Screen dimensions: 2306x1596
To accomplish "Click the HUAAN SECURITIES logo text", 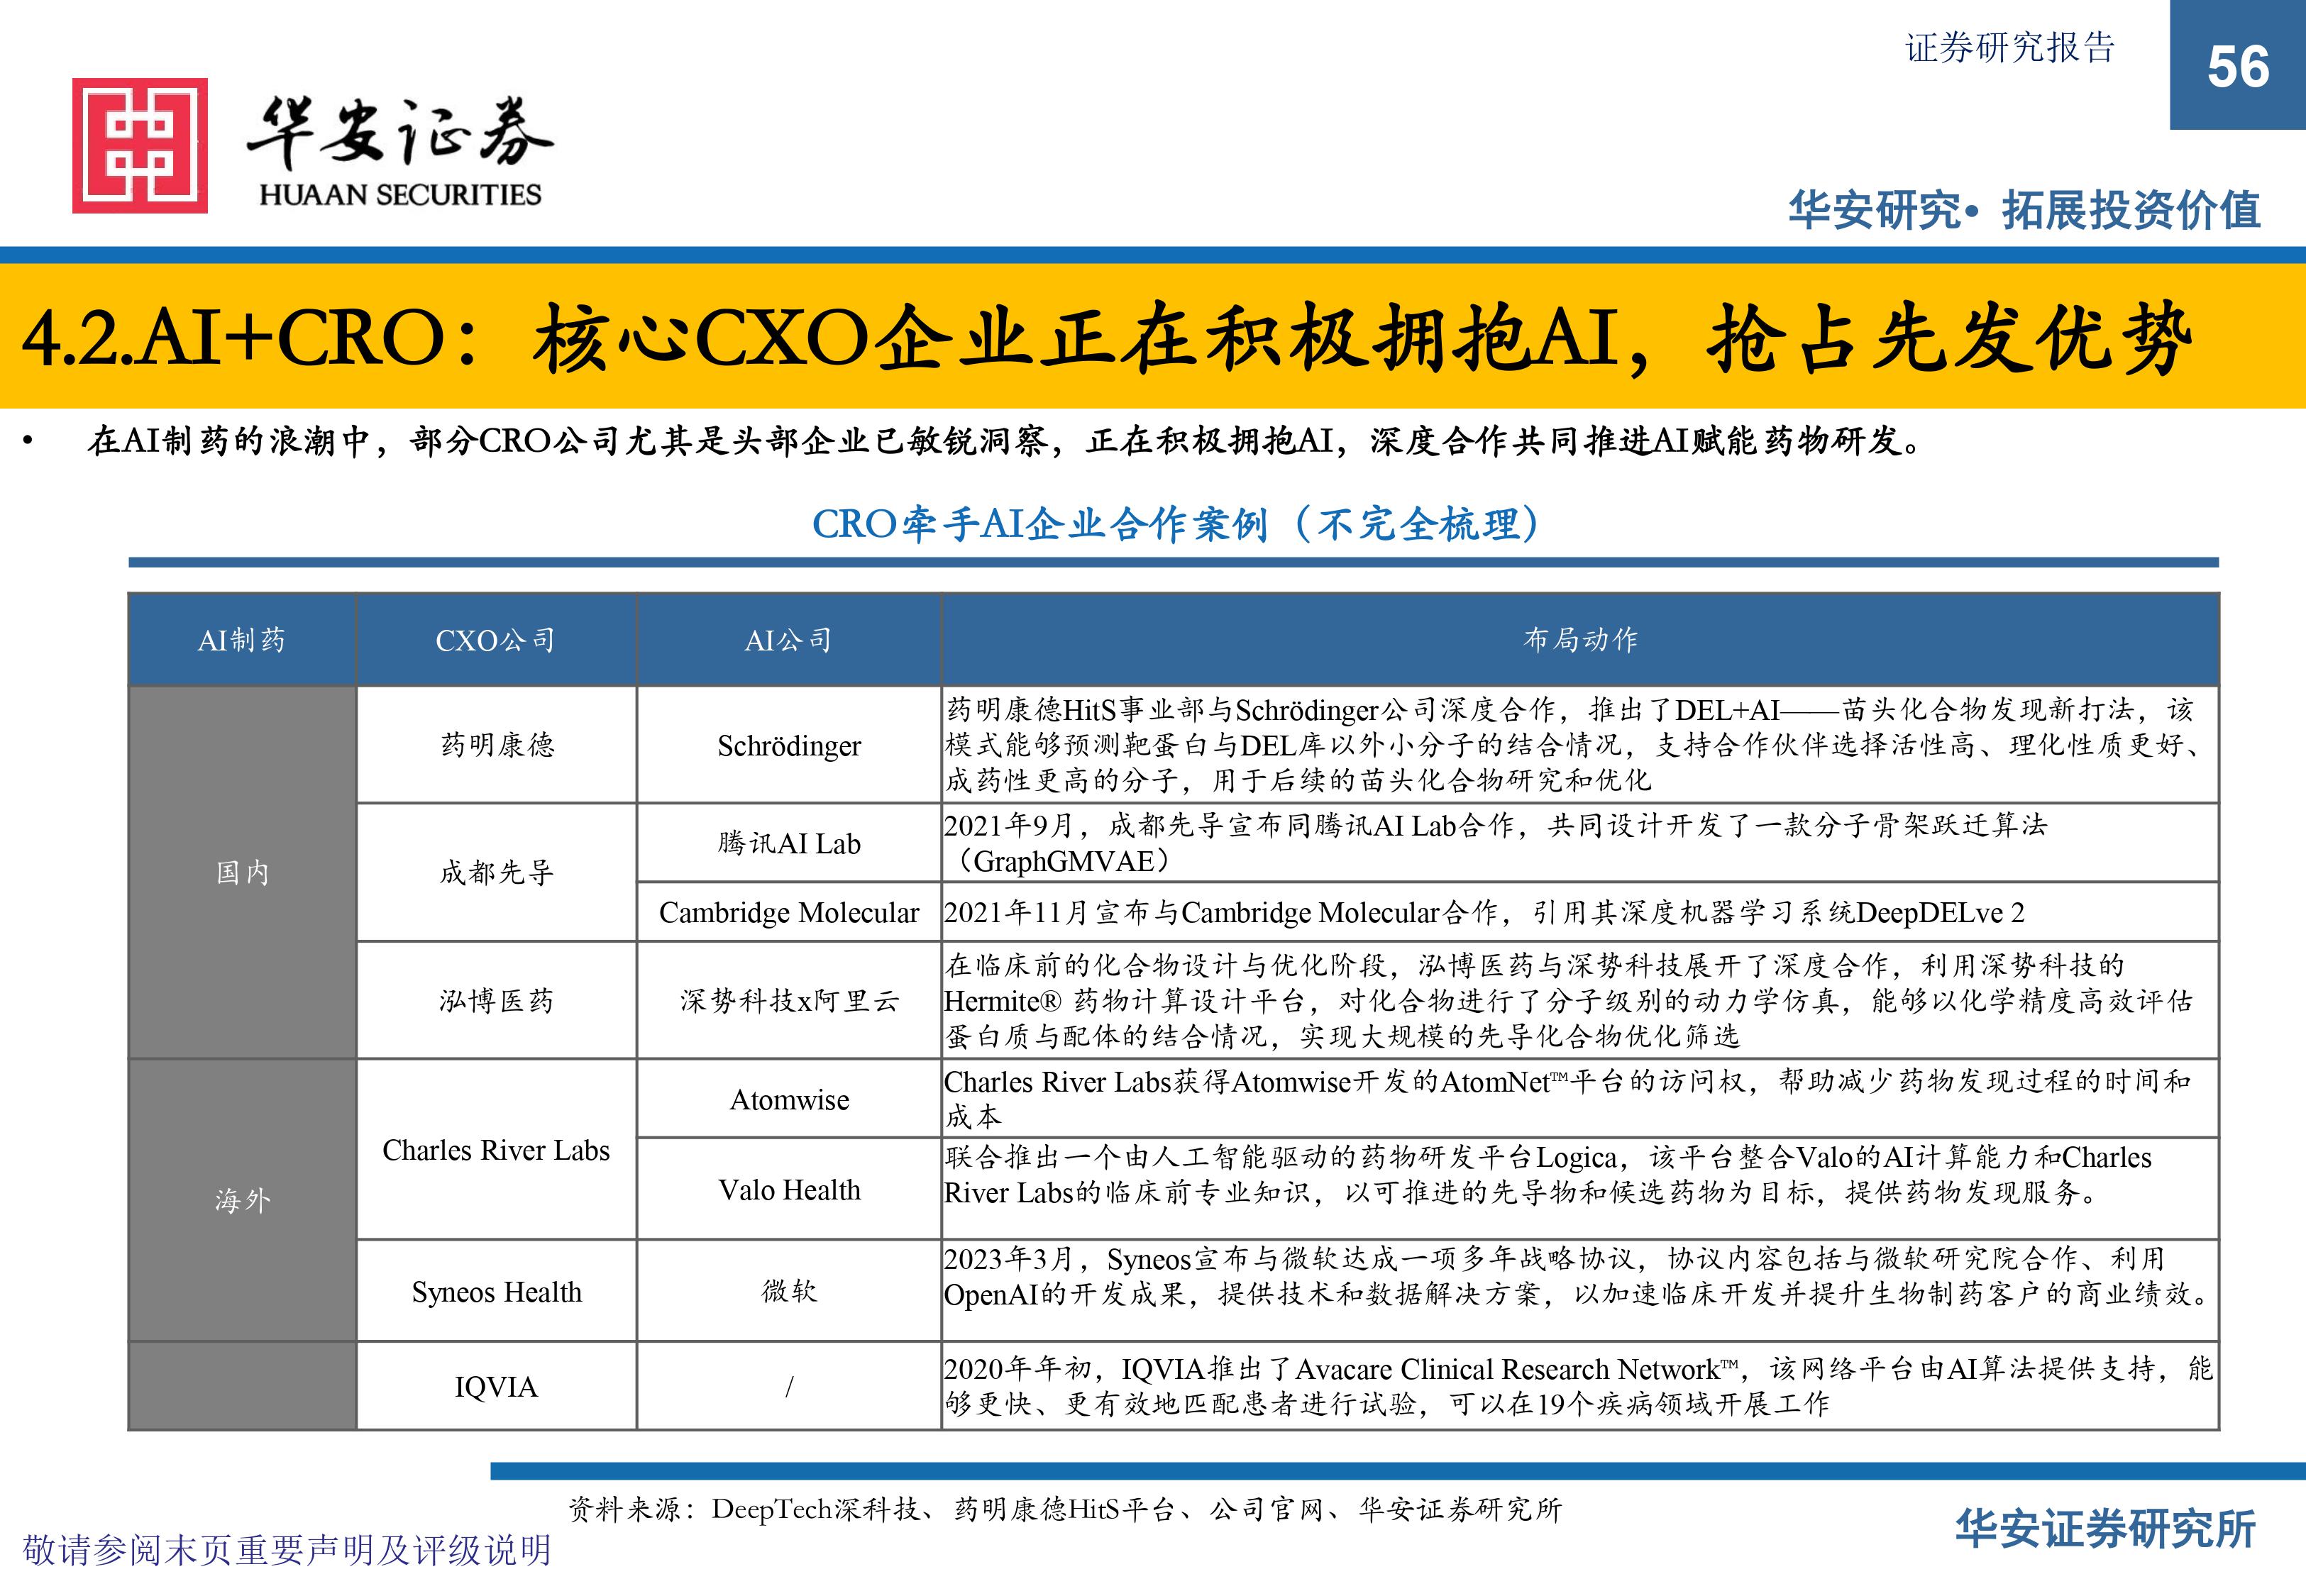I will point(400,194).
